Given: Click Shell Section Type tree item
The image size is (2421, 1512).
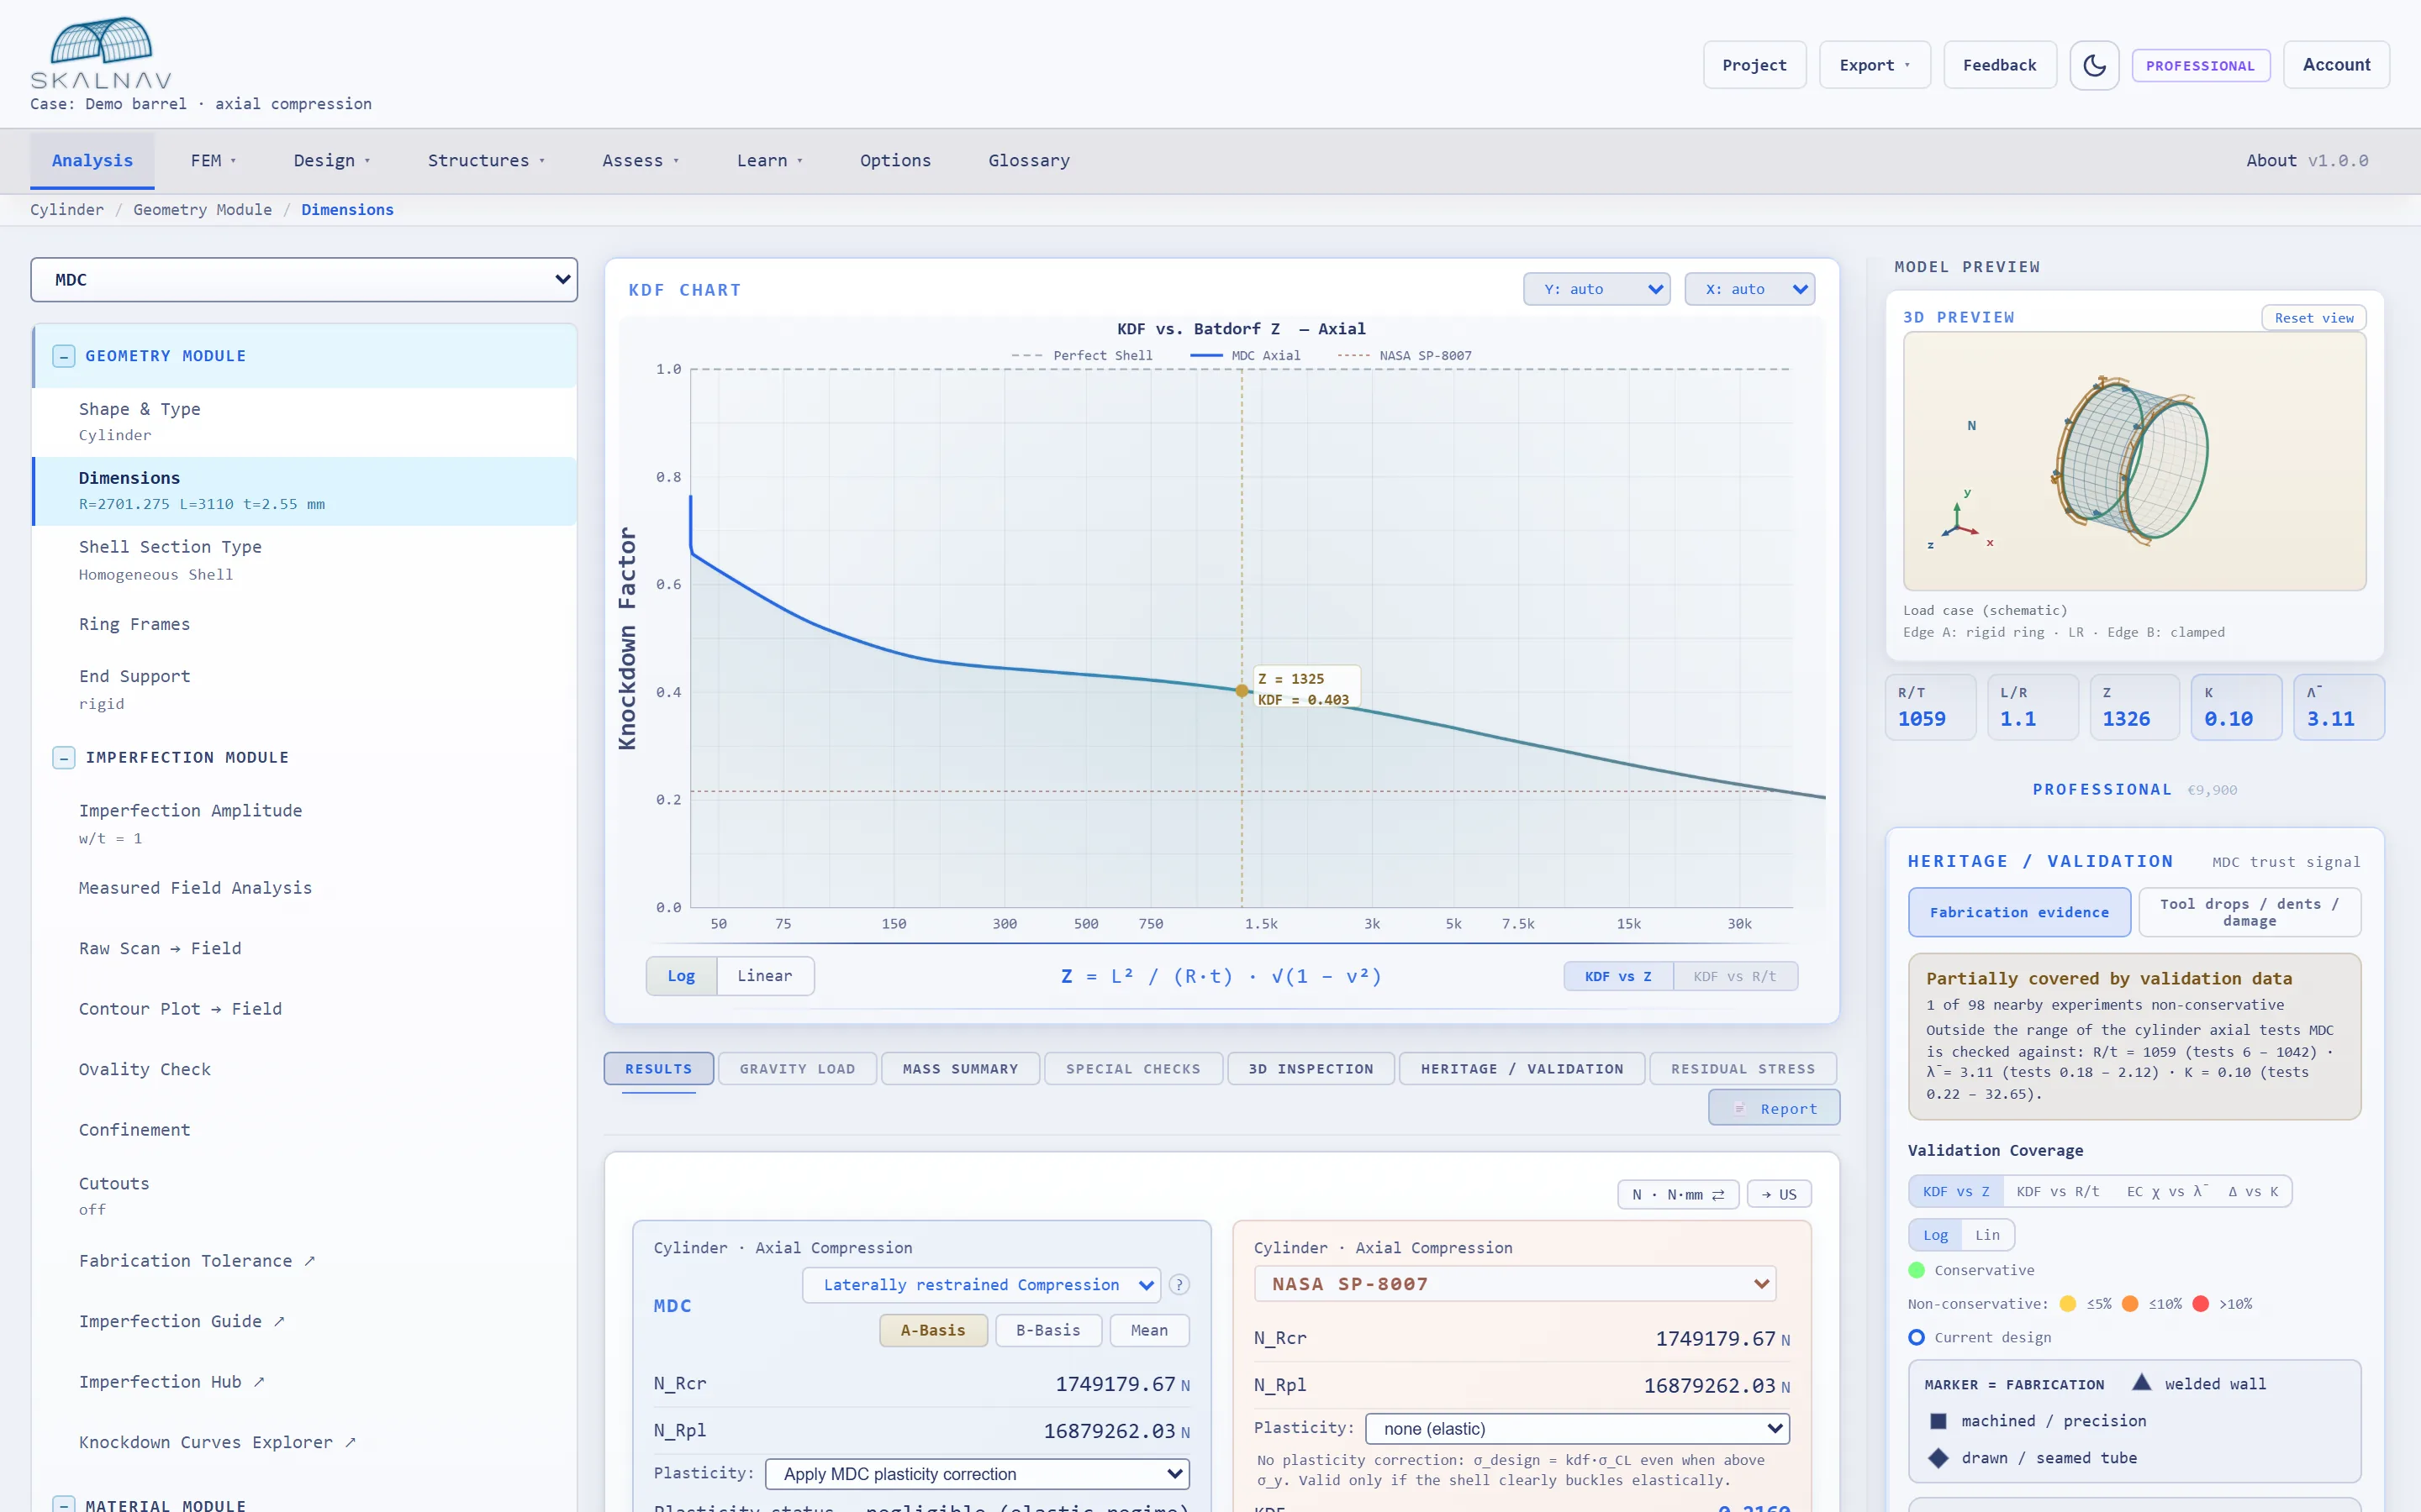Looking at the screenshot, I should pyautogui.click(x=304, y=560).
